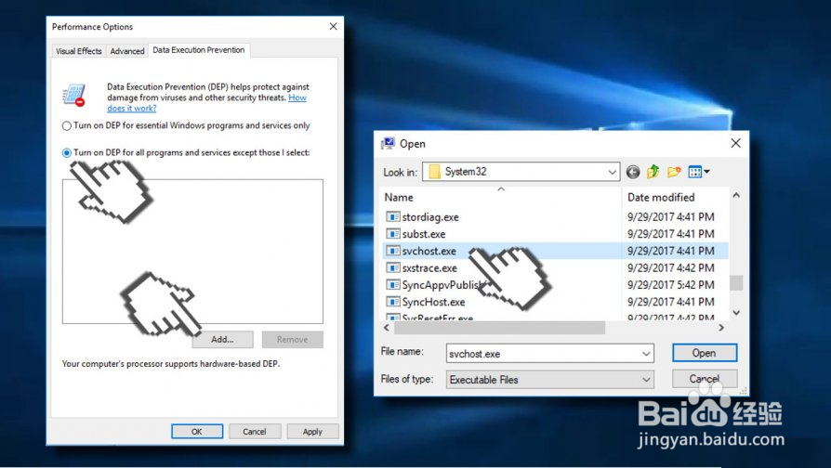The image size is (831, 468).
Task: Click the 9/29/2017 5:42 PM date cell
Action: (671, 285)
